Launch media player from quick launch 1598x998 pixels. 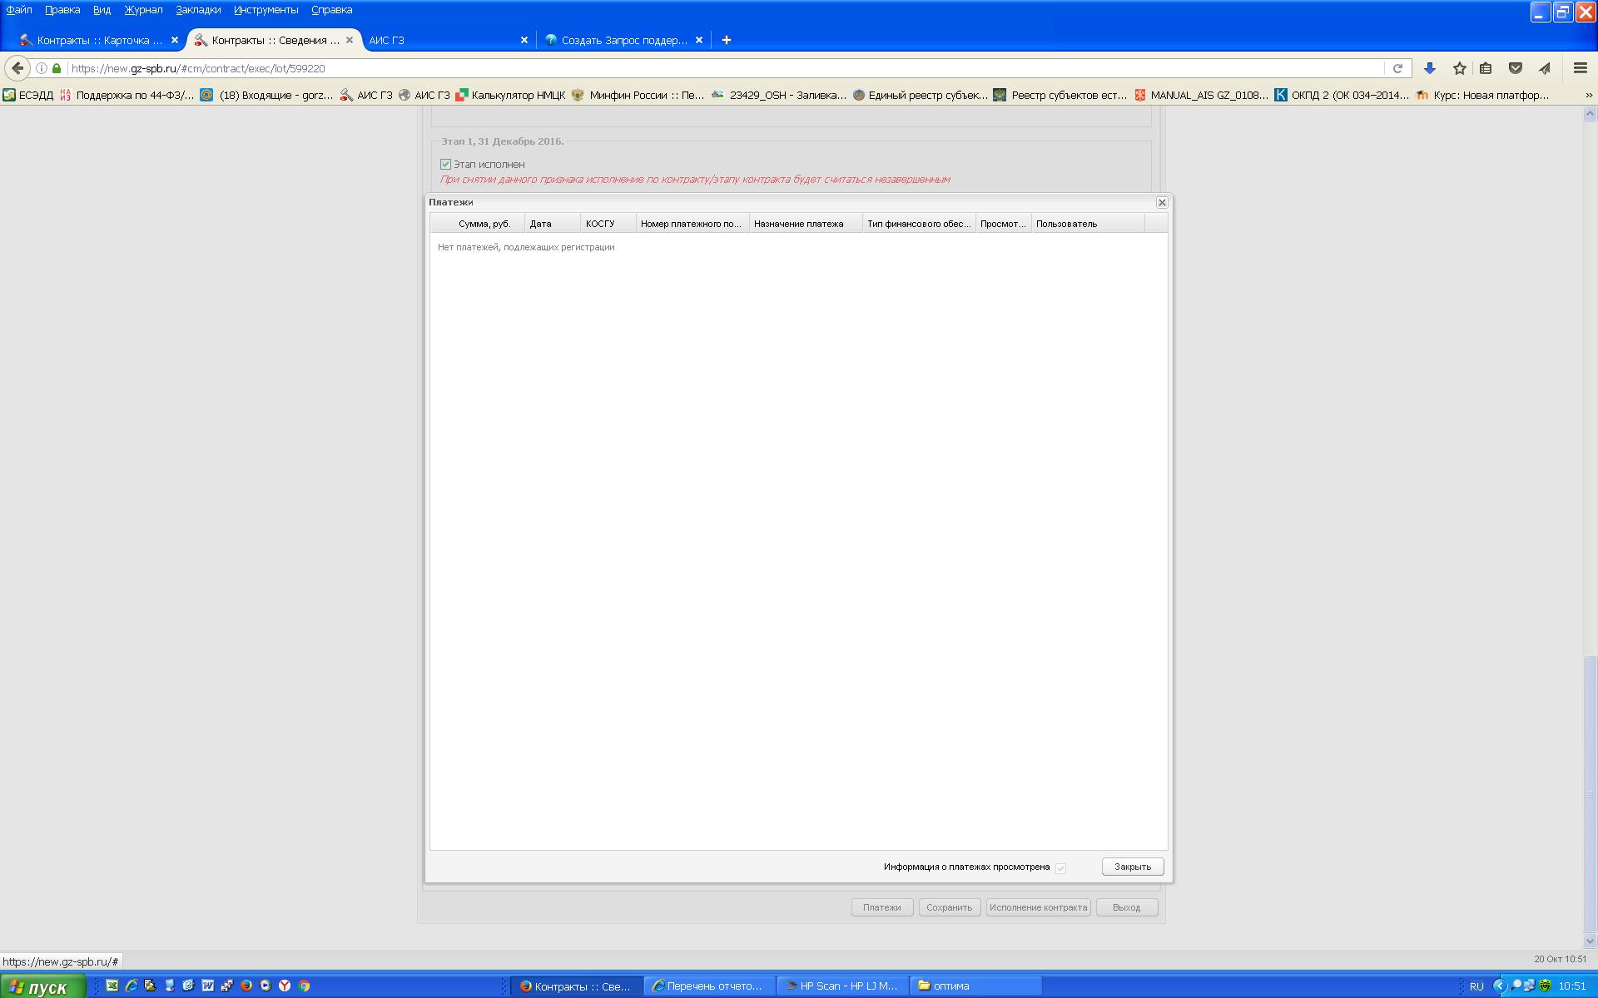tap(266, 986)
